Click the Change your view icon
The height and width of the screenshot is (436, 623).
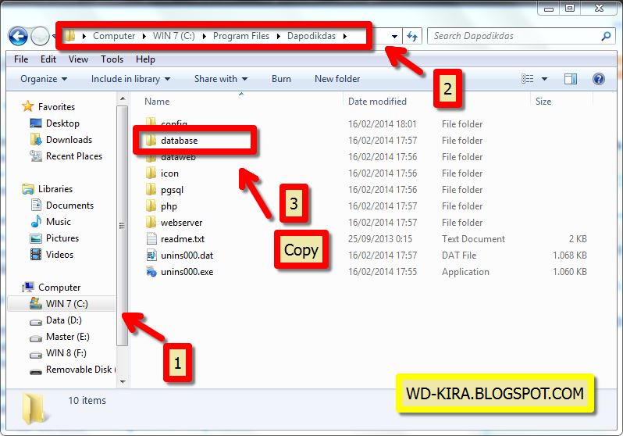(x=528, y=79)
